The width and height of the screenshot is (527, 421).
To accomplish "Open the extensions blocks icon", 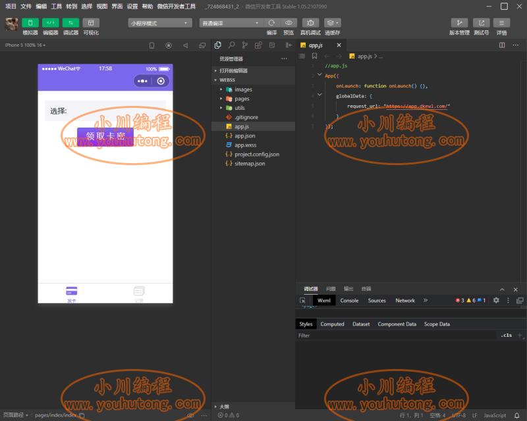I will pyautogui.click(x=258, y=45).
